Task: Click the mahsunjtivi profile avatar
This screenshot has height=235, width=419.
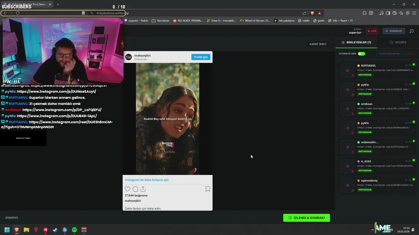Action: pos(129,57)
